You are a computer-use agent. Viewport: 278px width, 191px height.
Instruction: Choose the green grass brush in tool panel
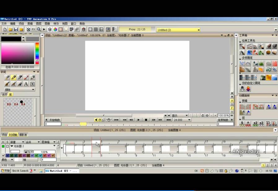point(262,64)
